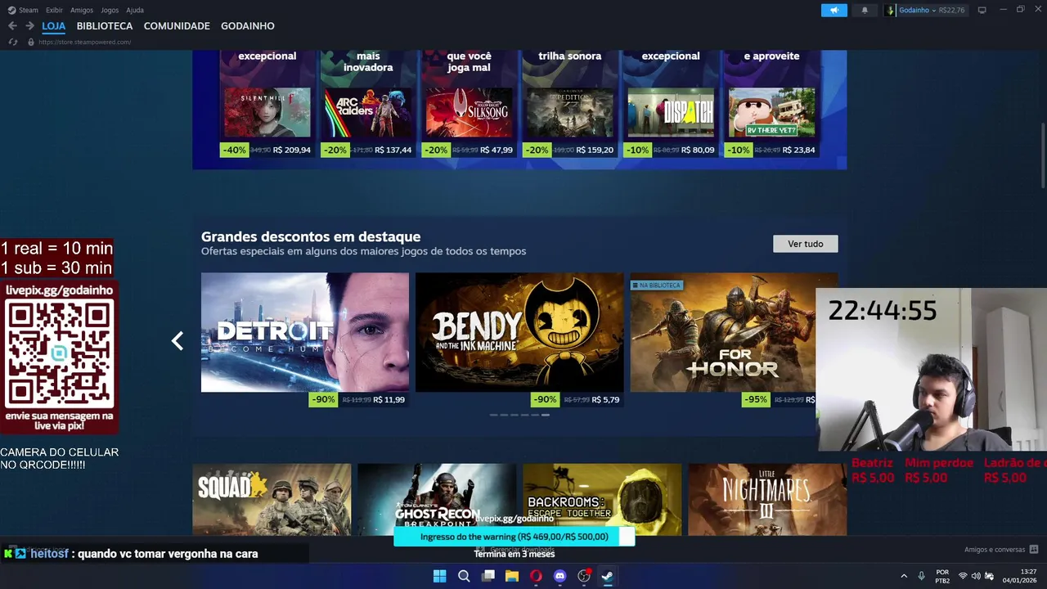Select the last carousel page indicator

click(x=546, y=415)
